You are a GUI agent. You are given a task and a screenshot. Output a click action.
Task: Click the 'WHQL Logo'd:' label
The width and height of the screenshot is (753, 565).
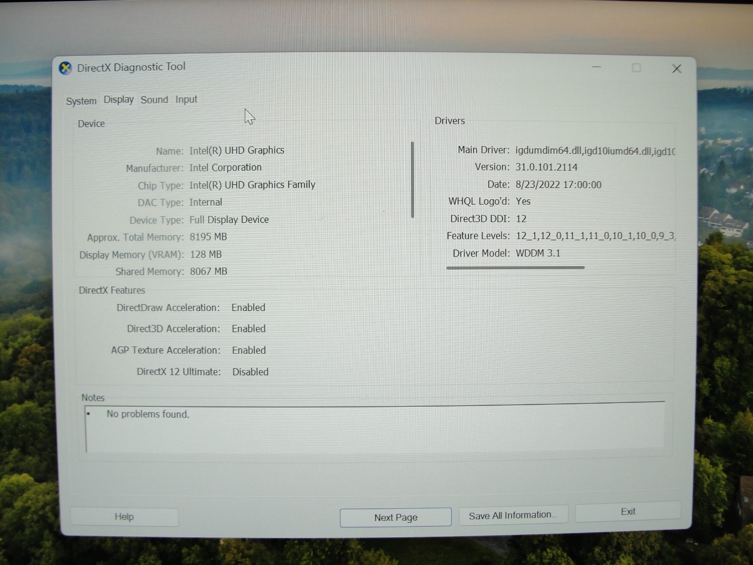[479, 202]
